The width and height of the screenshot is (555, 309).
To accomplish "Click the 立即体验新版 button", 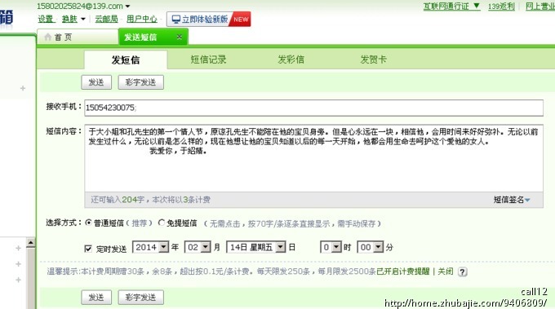I will tap(208, 19).
